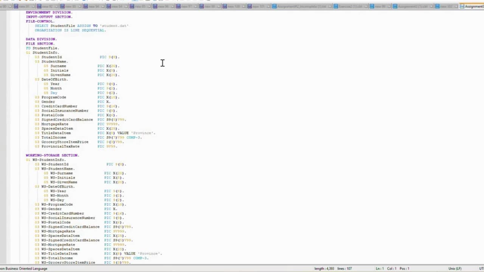Close the new 92 tab
The image size is (484, 272).
(x=56, y=6)
